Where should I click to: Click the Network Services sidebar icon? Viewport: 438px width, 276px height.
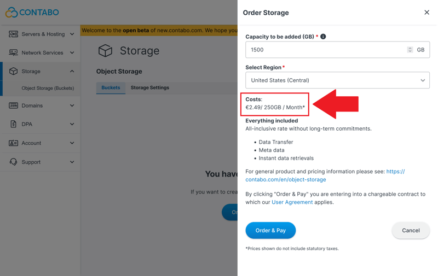tap(13, 52)
